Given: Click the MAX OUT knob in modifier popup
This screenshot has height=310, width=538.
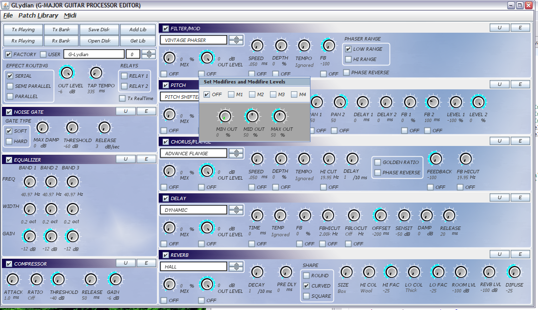Looking at the screenshot, I should tap(280, 117).
